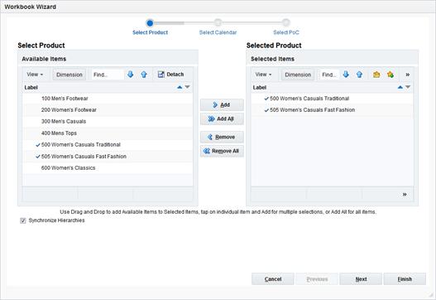The width and height of the screenshot is (436, 300).
Task: Sort Selected Items Label descending
Action: coord(408,87)
